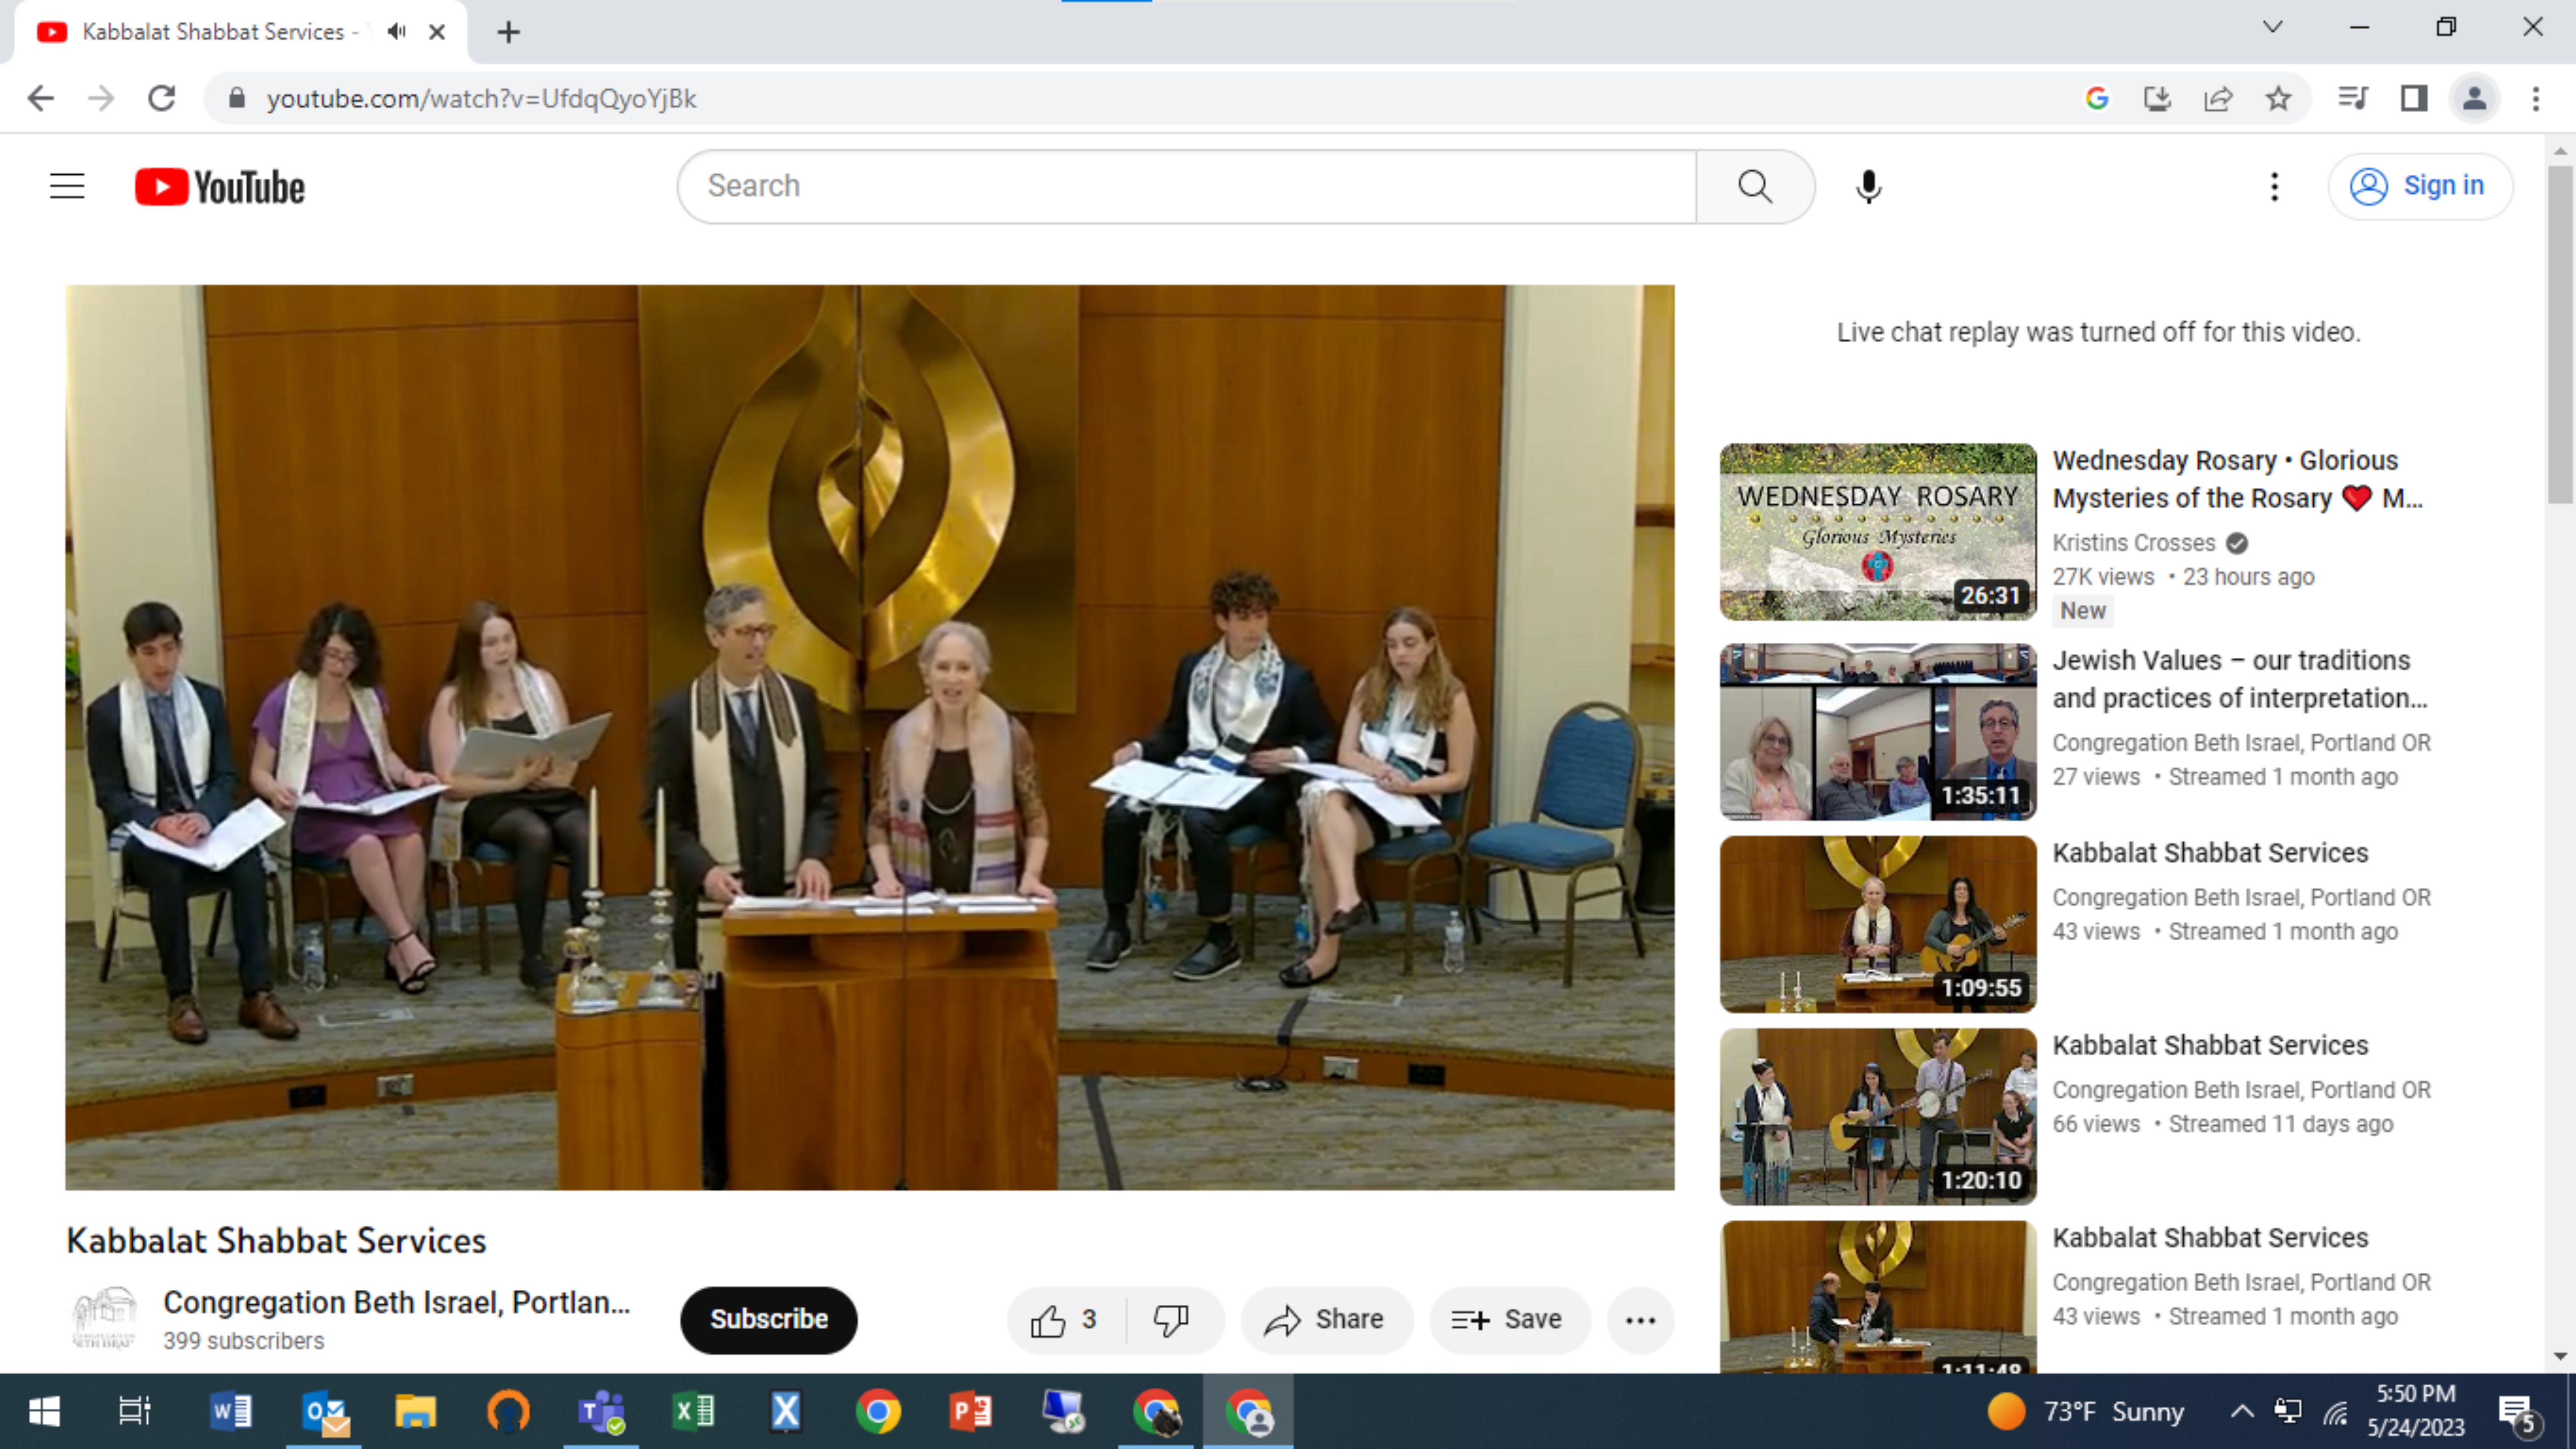Screen dimensions: 2576x1449
Task: Bookmark this tab with star
Action: pyautogui.click(x=2278, y=98)
